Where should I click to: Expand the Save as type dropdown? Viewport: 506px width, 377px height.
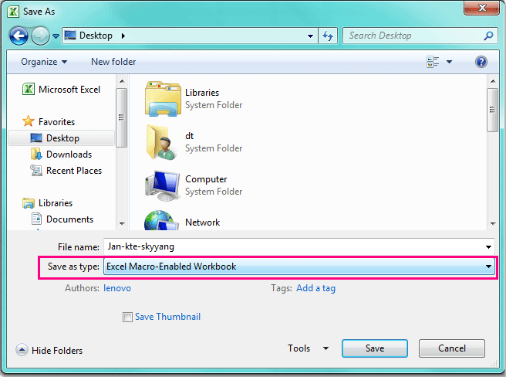click(x=488, y=267)
